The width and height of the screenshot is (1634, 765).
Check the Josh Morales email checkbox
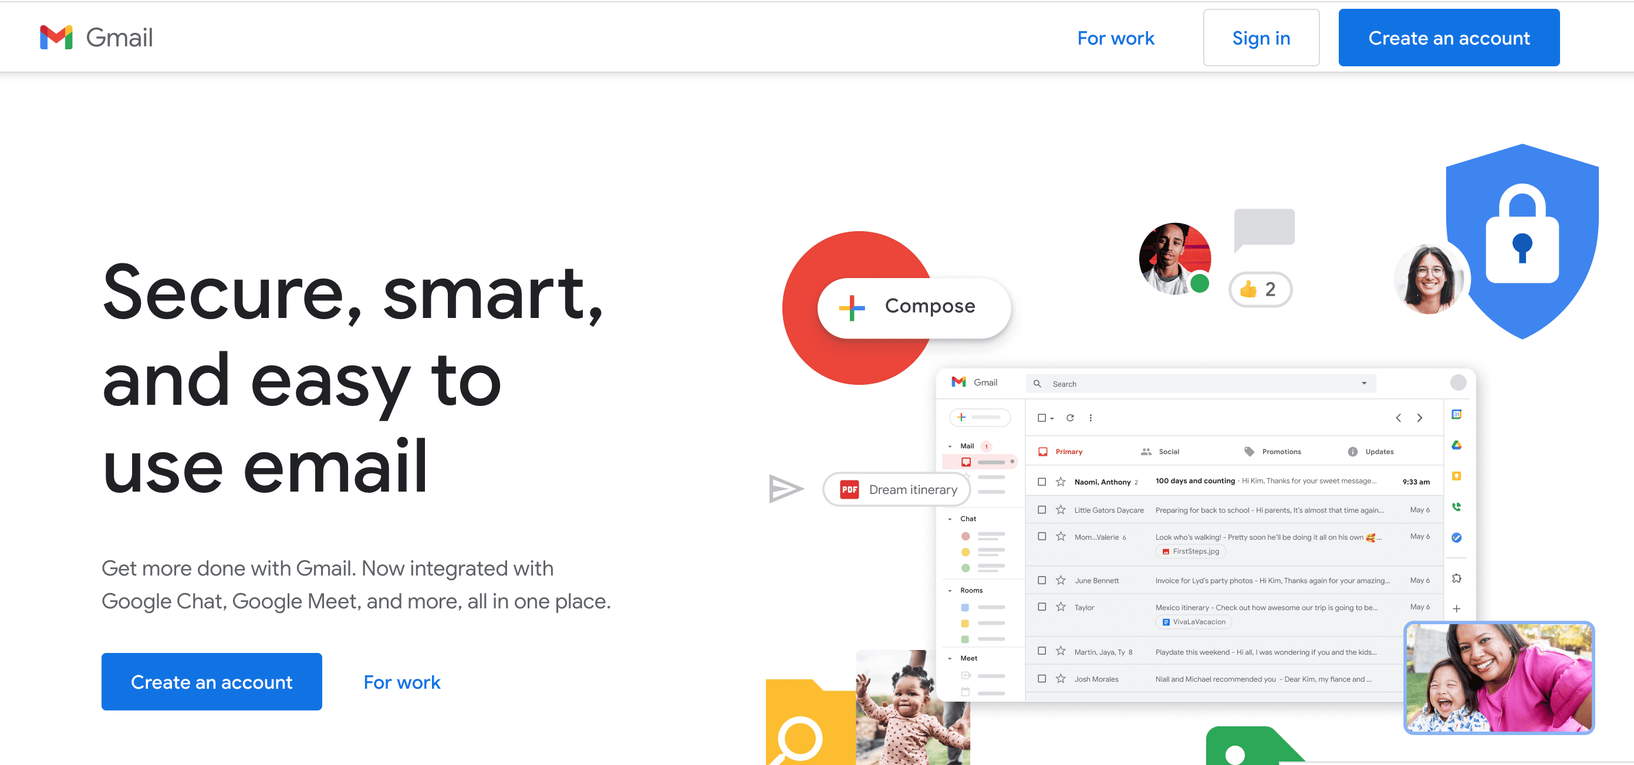1042,678
